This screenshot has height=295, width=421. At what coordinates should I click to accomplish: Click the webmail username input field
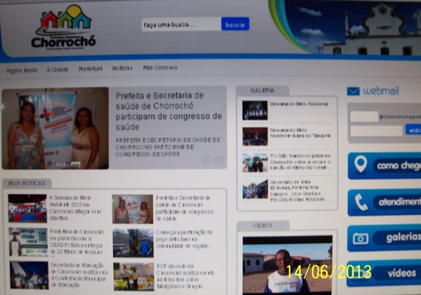tap(364, 117)
